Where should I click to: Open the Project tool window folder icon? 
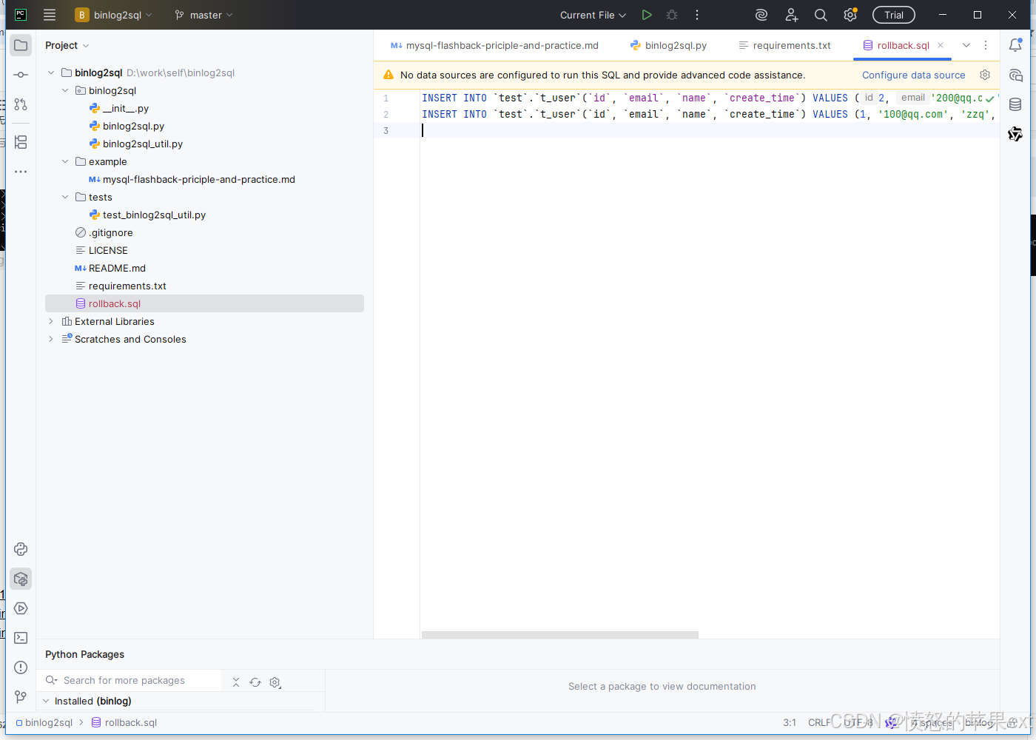pyautogui.click(x=21, y=45)
